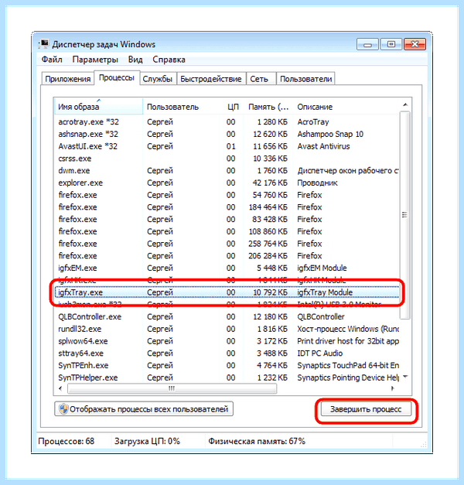Select the sttray64.exe process row
This screenshot has width=464, height=485.
pyautogui.click(x=227, y=354)
